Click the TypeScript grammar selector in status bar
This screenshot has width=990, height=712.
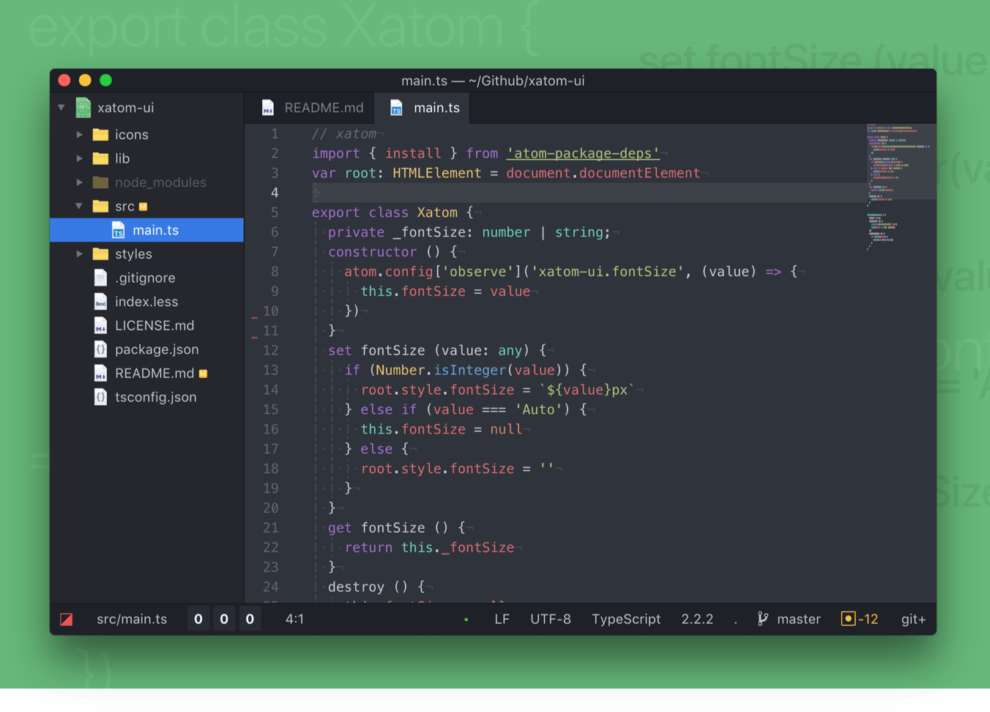(x=626, y=619)
